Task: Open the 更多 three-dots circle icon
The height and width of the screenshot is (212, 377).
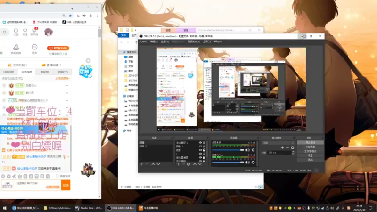Action: click(34, 47)
